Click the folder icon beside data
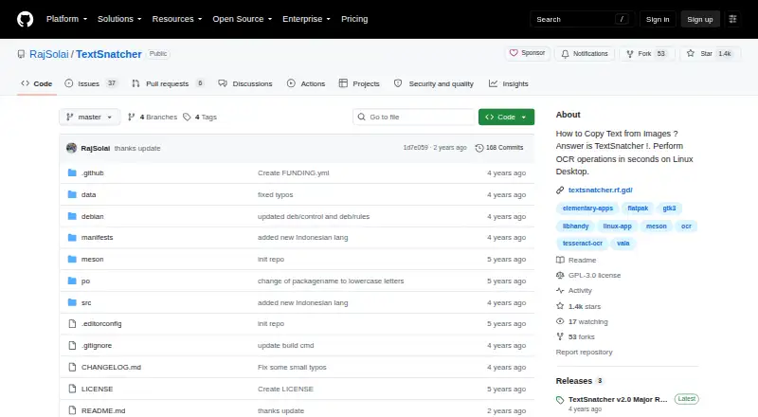Image resolution: width=758 pixels, height=417 pixels. coord(72,194)
